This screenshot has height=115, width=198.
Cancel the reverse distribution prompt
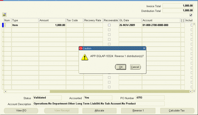click(x=135, y=67)
